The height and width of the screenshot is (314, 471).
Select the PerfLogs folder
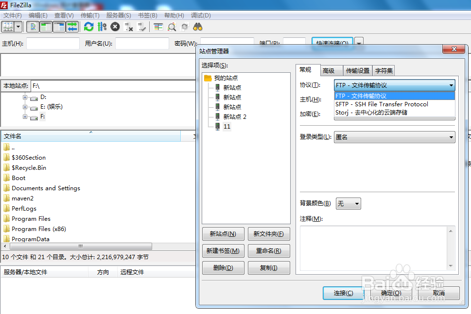pyautogui.click(x=24, y=208)
